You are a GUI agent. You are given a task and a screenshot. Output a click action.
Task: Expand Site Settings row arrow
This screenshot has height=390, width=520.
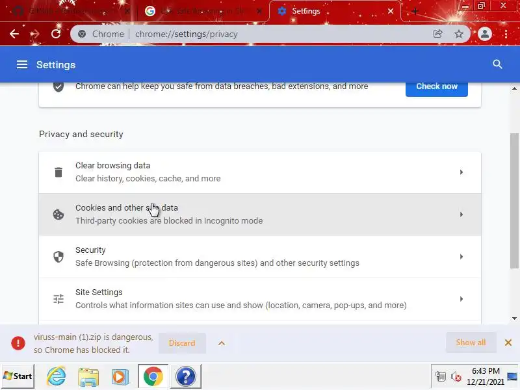click(461, 299)
